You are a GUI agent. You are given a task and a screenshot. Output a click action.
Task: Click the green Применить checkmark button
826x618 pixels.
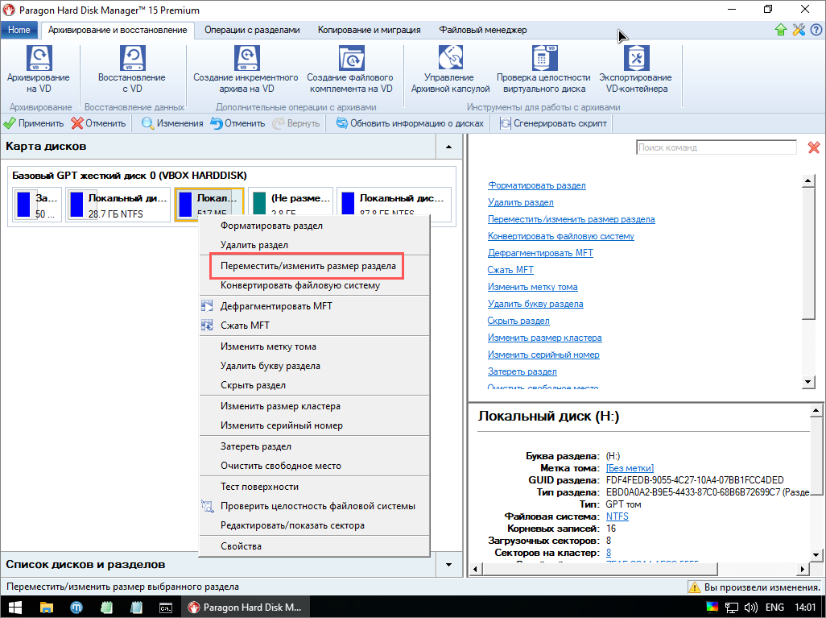point(34,123)
